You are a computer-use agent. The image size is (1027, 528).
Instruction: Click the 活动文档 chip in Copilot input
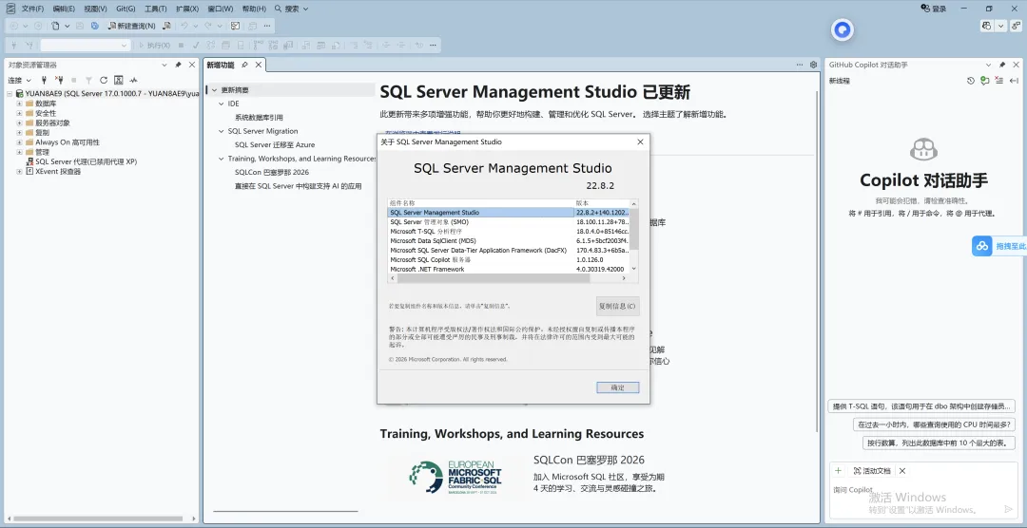point(872,470)
